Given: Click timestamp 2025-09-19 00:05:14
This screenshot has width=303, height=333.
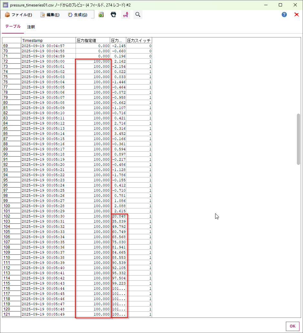Looking at the screenshot, I should pyautogui.click(x=43, y=134).
